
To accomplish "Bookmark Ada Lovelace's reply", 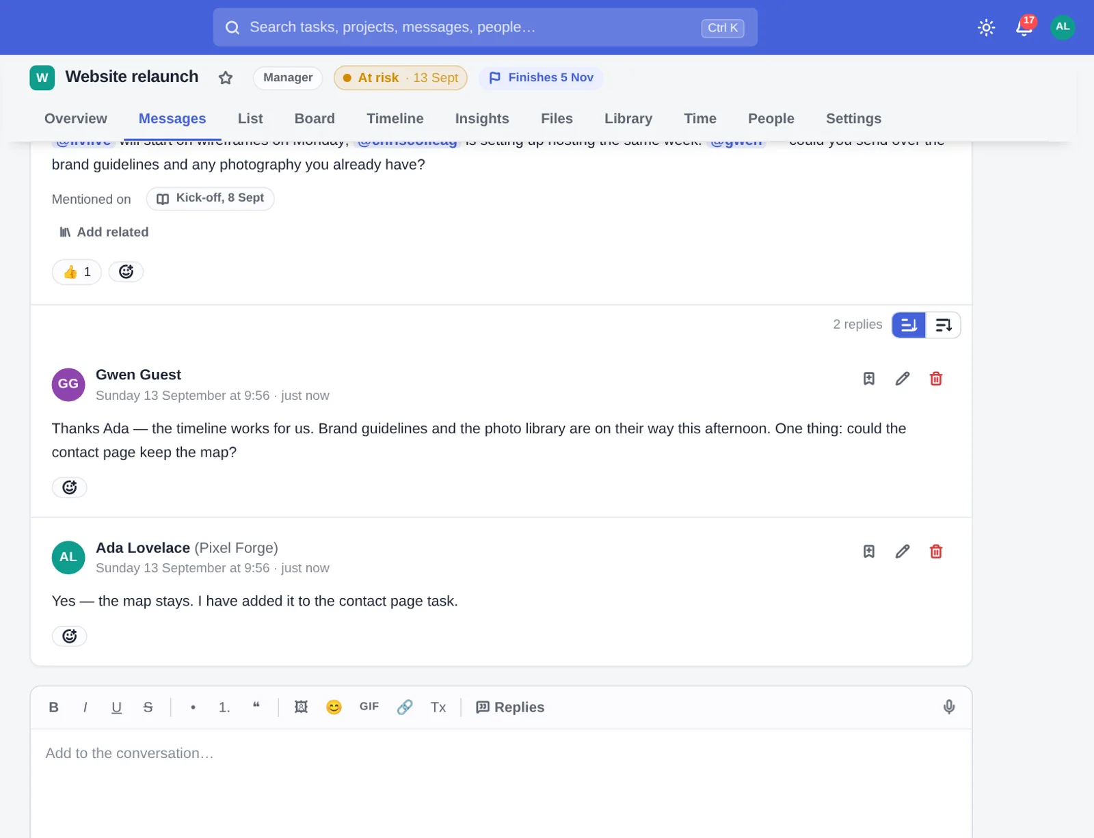I will point(869,552).
